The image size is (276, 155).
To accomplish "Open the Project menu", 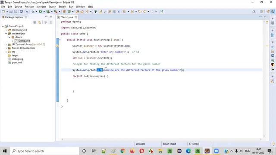I will point(62,7).
